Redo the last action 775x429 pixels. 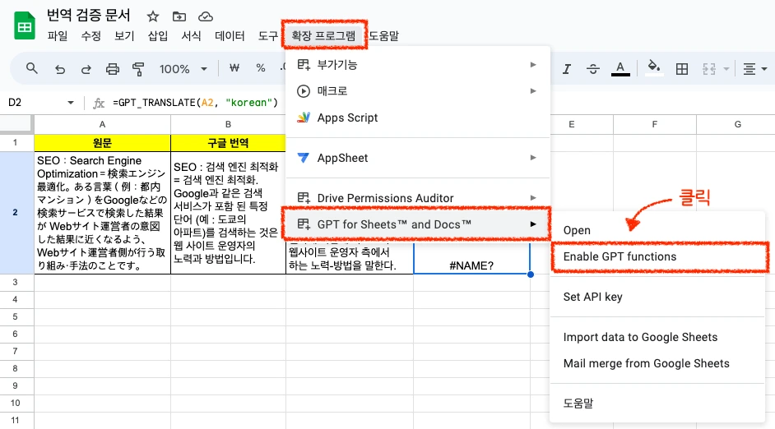point(86,69)
